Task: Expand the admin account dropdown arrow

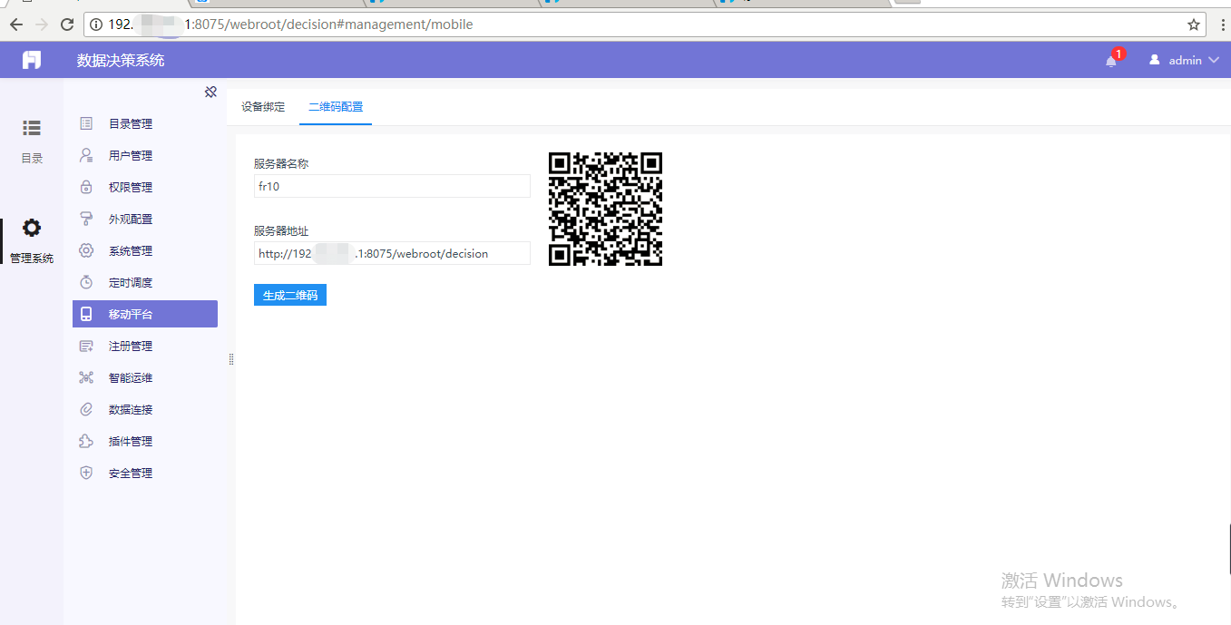Action: (x=1214, y=61)
